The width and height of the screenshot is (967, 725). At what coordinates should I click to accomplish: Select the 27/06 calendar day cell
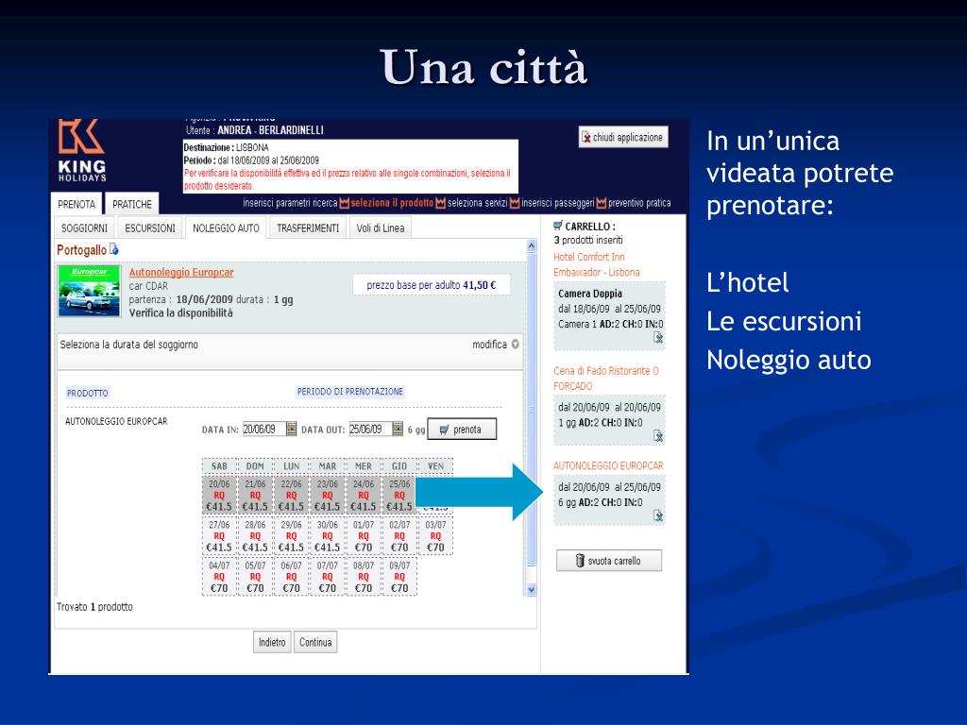point(219,536)
